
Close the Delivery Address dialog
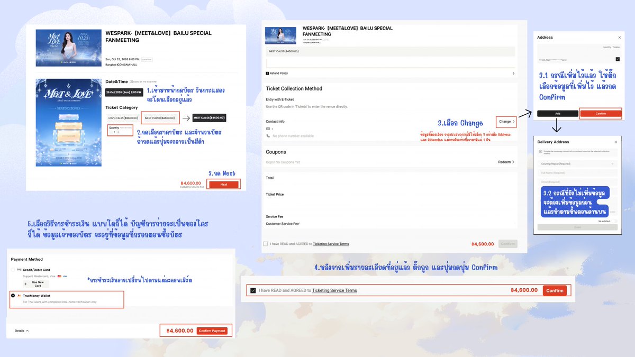tap(616, 142)
